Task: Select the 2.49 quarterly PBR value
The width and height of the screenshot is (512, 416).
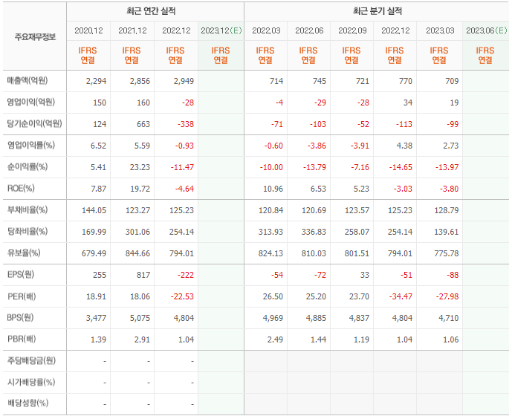Action: [275, 339]
